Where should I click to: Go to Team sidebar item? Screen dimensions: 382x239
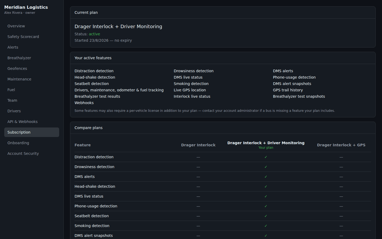(x=32, y=100)
